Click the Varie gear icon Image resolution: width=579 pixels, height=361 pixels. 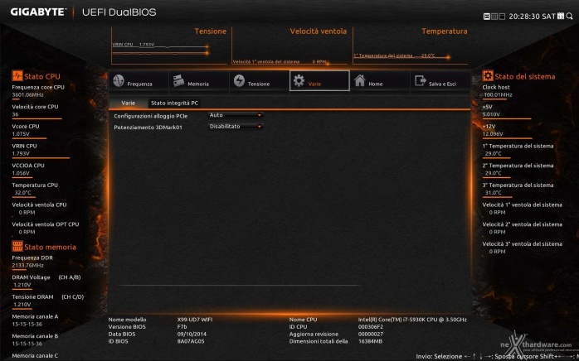click(x=299, y=81)
